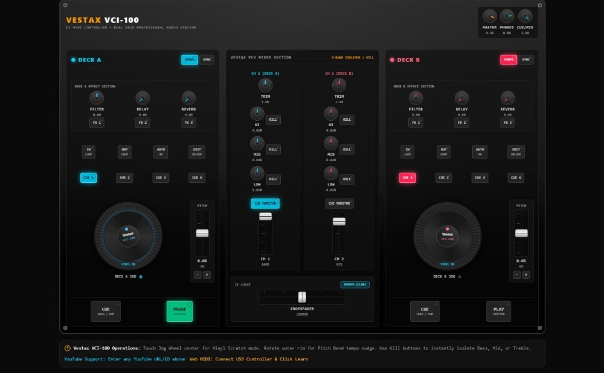Screen dimensions: 604x373
Task: Decrease Deck A pitch with minus button
Action: 198,275
